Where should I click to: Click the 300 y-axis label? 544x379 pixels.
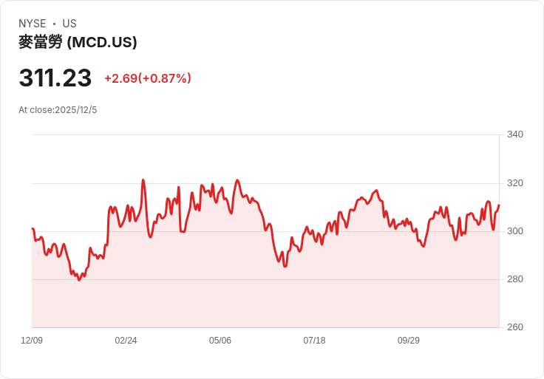pyautogui.click(x=515, y=231)
